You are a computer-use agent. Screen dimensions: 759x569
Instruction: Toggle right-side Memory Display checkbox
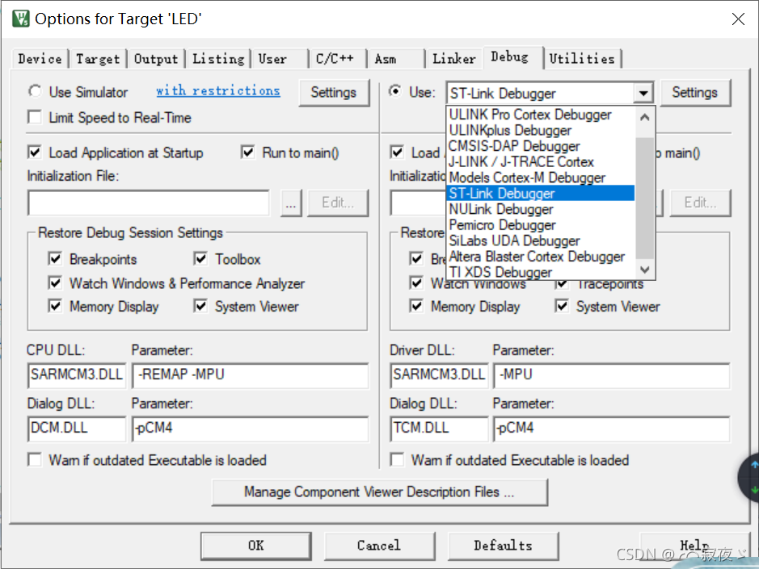click(x=416, y=306)
